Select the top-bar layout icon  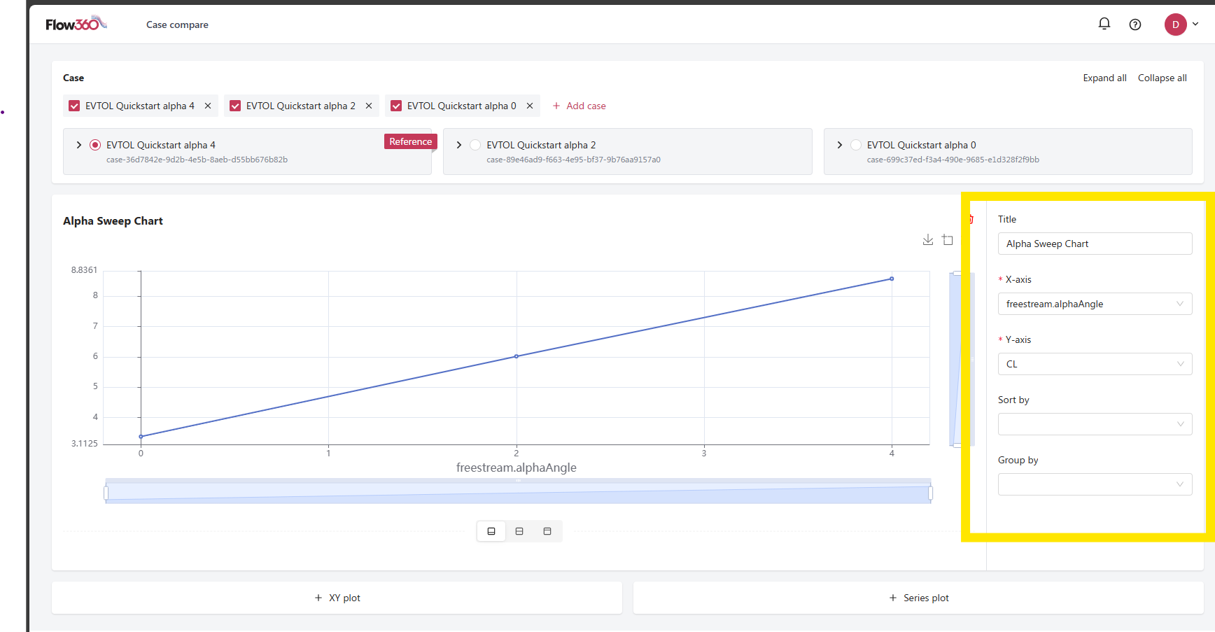pyautogui.click(x=547, y=531)
